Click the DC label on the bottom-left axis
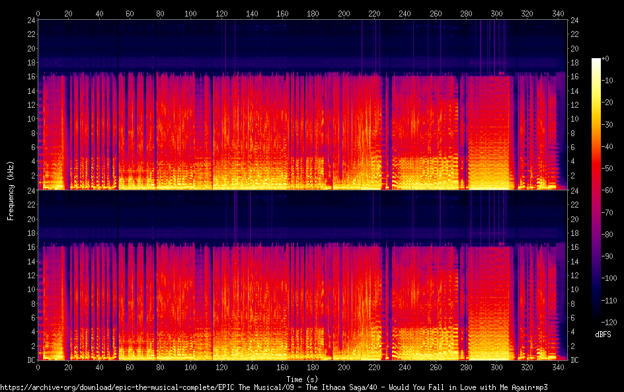The image size is (624, 392). click(30, 360)
